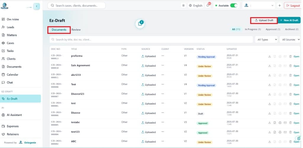Focus the search by title, doc no field

(151, 39)
